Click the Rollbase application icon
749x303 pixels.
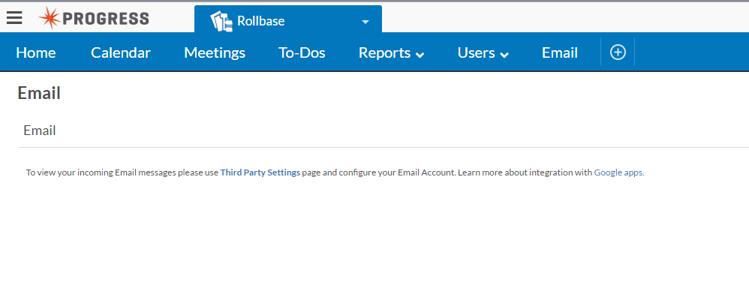click(x=221, y=21)
